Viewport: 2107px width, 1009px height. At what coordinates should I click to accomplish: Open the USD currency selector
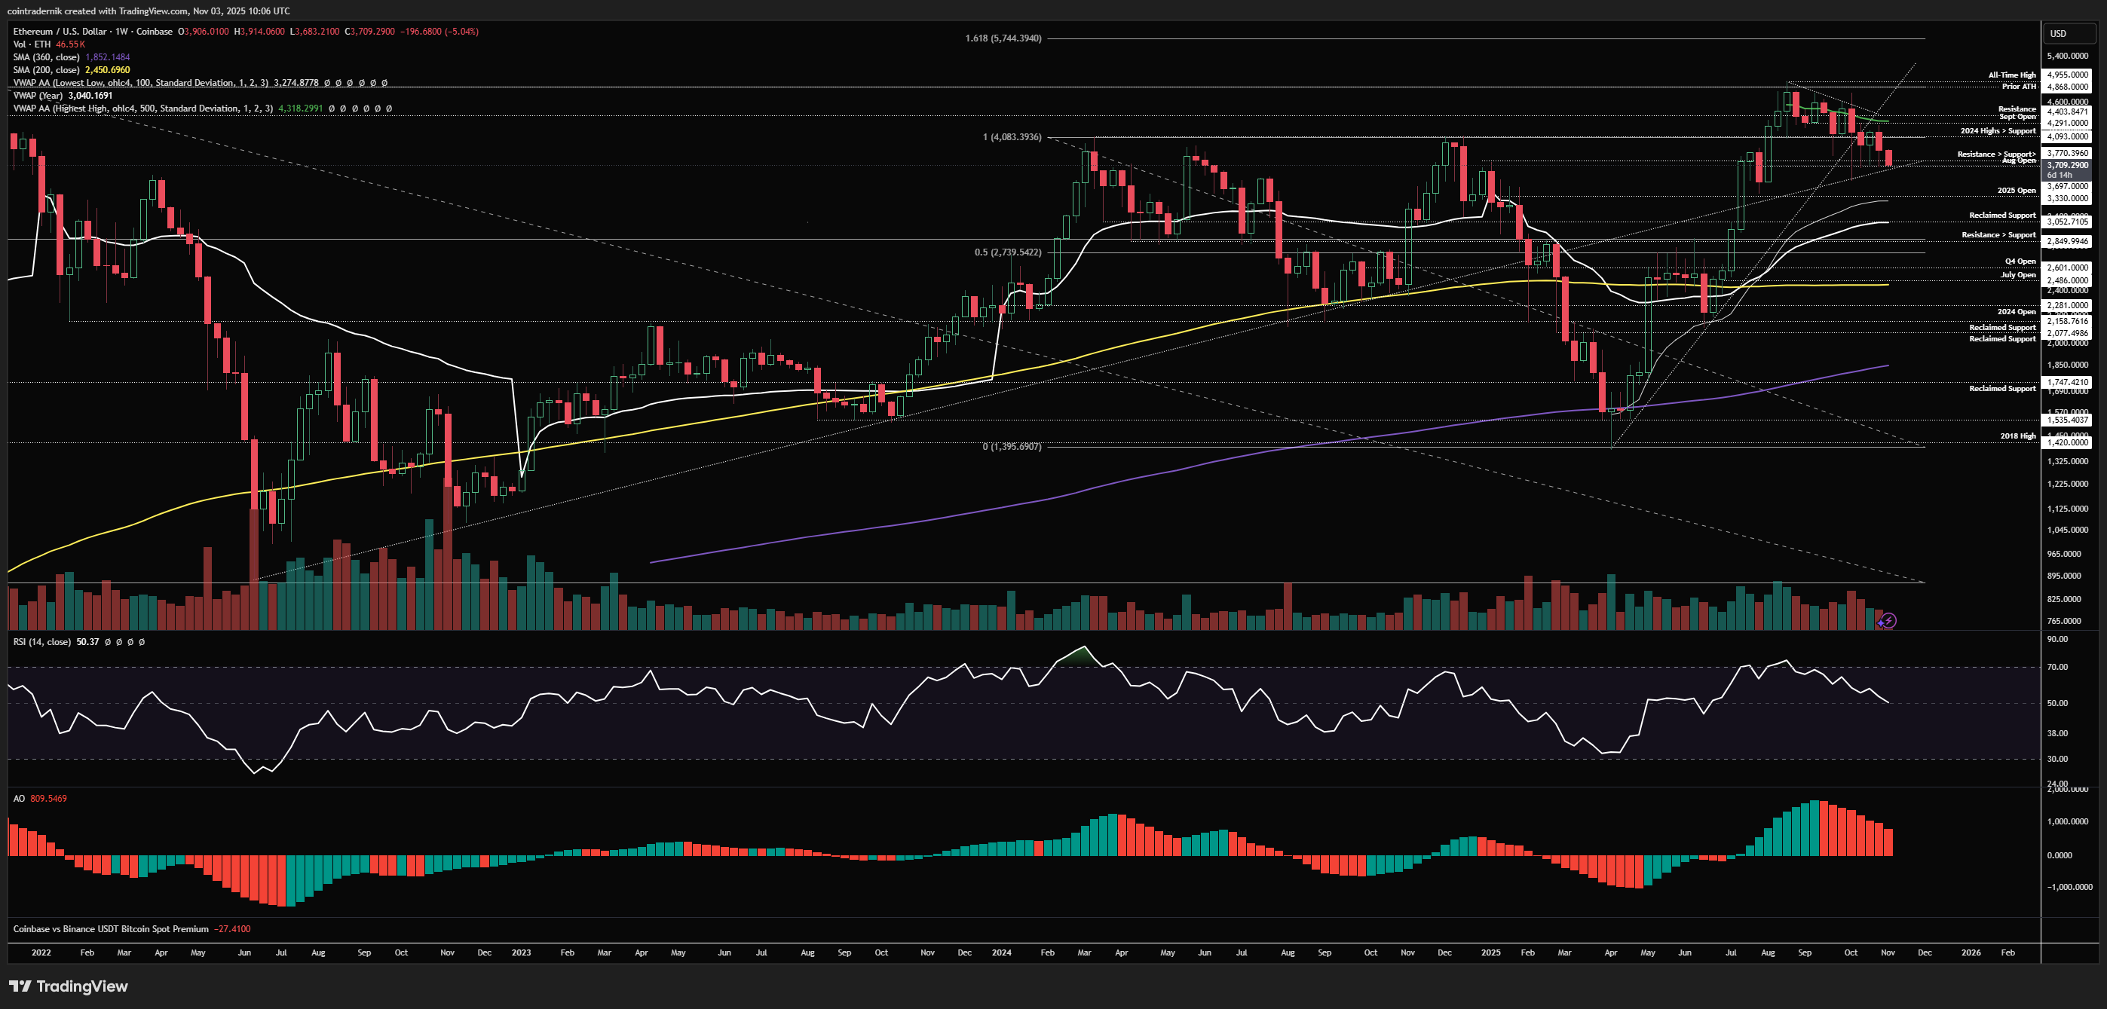[x=2057, y=33]
